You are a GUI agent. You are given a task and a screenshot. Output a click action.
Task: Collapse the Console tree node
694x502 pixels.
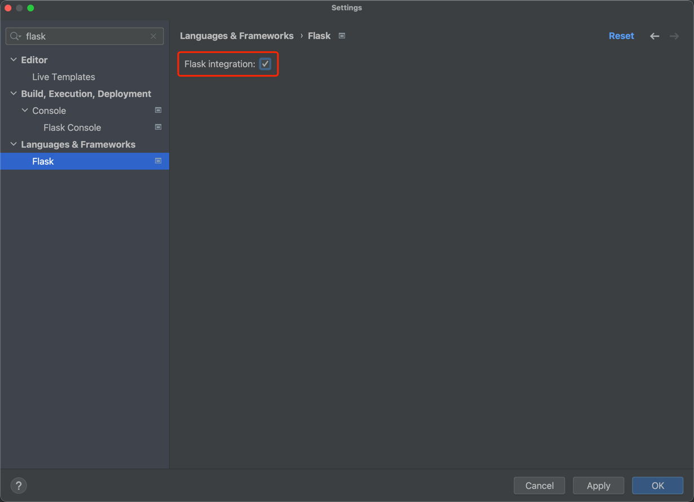click(25, 110)
